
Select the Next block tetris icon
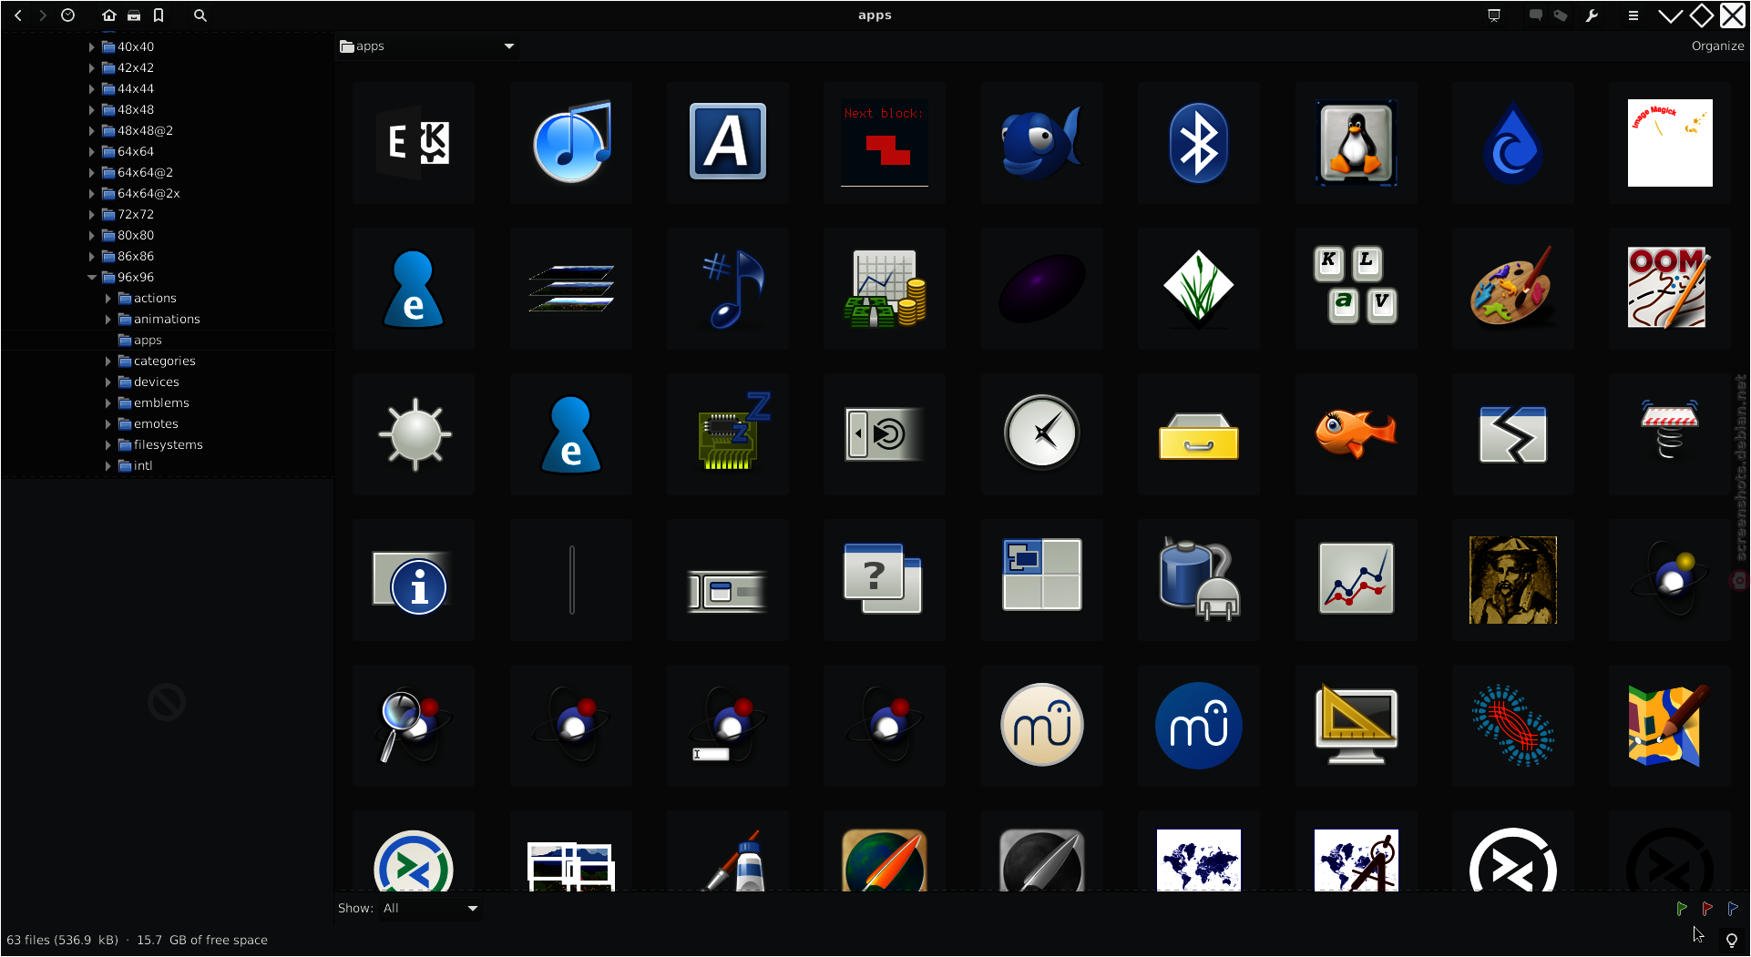click(884, 143)
